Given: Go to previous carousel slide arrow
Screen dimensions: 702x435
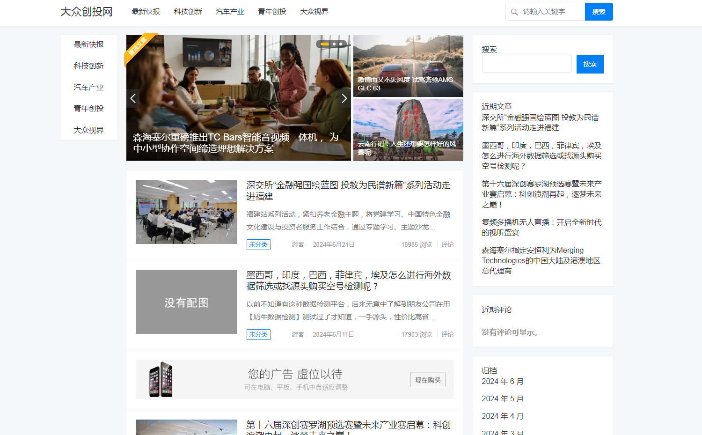Looking at the screenshot, I should tap(133, 98).
